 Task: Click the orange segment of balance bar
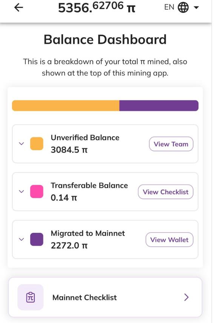pyautogui.click(x=66, y=106)
